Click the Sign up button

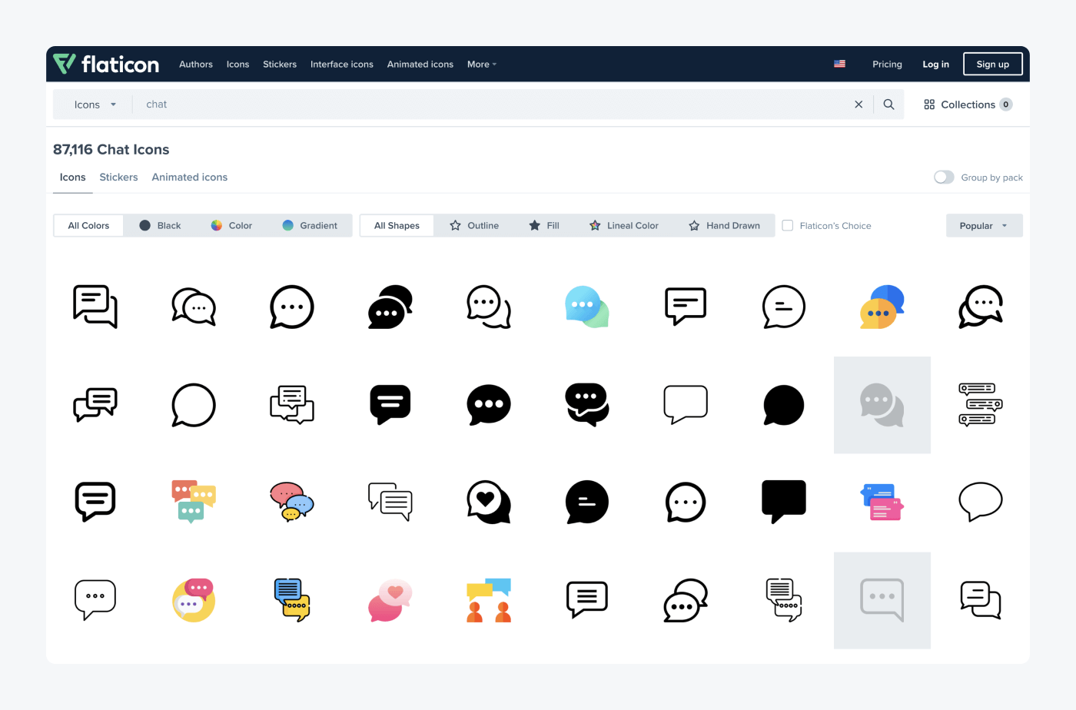pos(992,64)
